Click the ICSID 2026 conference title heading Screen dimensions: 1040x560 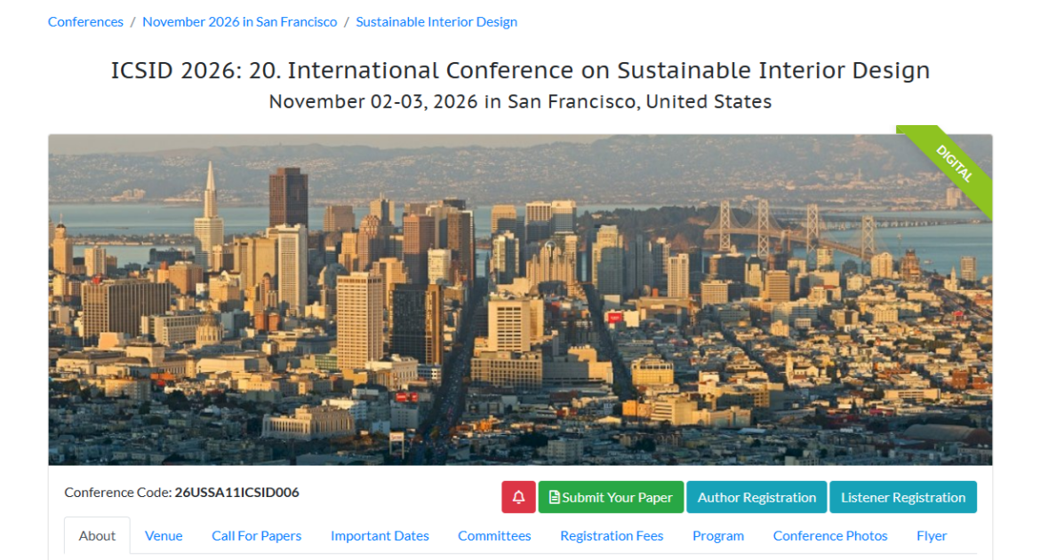tap(520, 71)
